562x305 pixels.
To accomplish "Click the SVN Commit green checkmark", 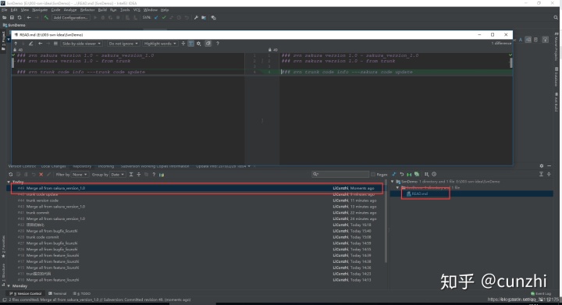I will click(x=164, y=17).
